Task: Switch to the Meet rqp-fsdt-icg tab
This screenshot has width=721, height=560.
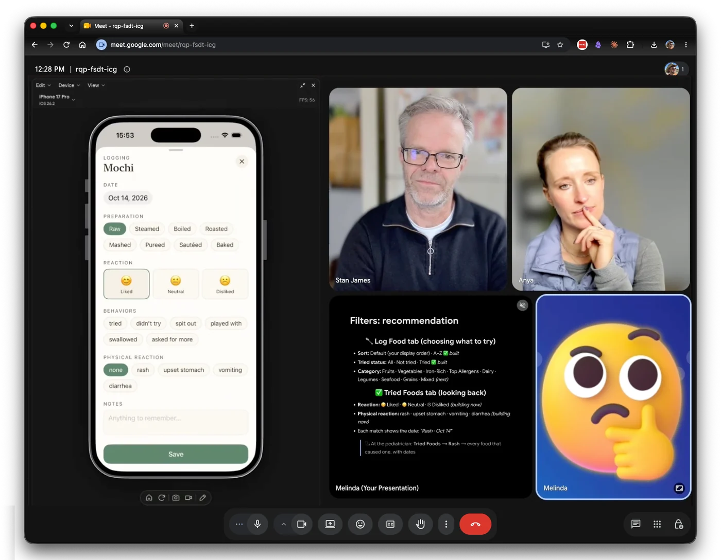Action: click(131, 26)
